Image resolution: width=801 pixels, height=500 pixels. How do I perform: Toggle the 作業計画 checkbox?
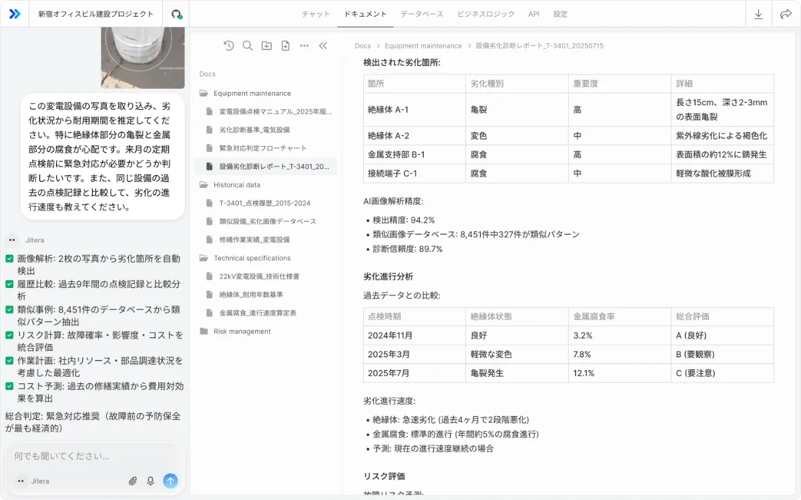tap(9, 360)
